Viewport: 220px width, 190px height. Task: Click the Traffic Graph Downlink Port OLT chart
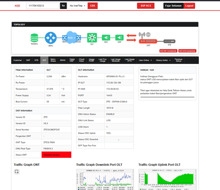[105, 179]
